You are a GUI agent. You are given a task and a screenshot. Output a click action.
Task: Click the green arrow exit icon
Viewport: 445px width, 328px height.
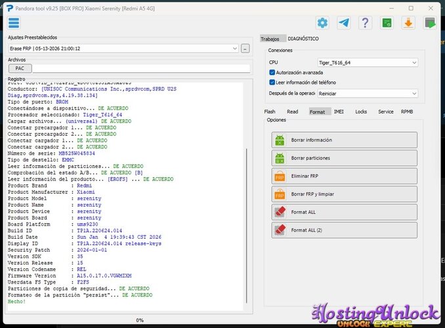coord(430,23)
